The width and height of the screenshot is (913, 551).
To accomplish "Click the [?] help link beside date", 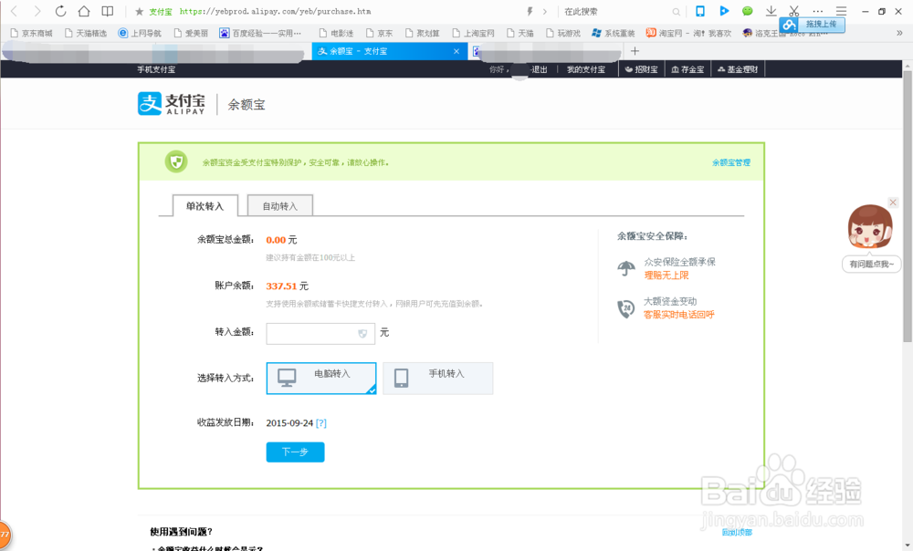I will 320,423.
